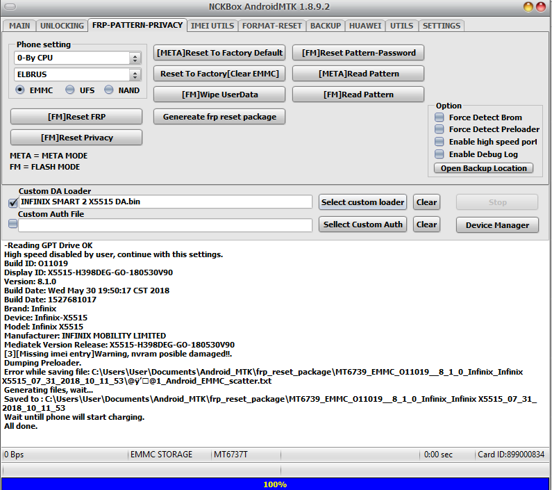Image resolution: width=552 pixels, height=490 pixels.
Task: Clear the custom DA loader
Action: tap(426, 202)
